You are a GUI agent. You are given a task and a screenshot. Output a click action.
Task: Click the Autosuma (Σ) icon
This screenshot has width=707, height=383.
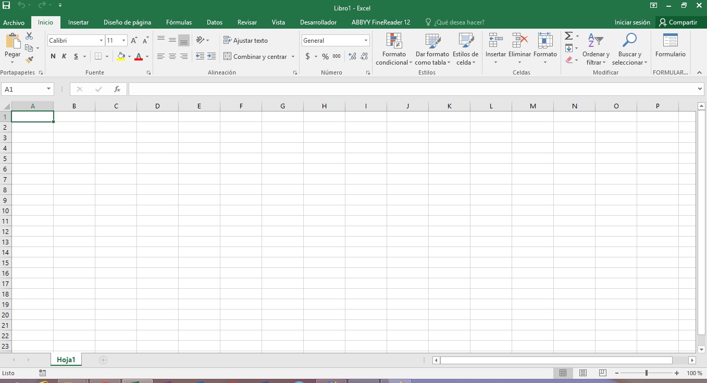567,35
